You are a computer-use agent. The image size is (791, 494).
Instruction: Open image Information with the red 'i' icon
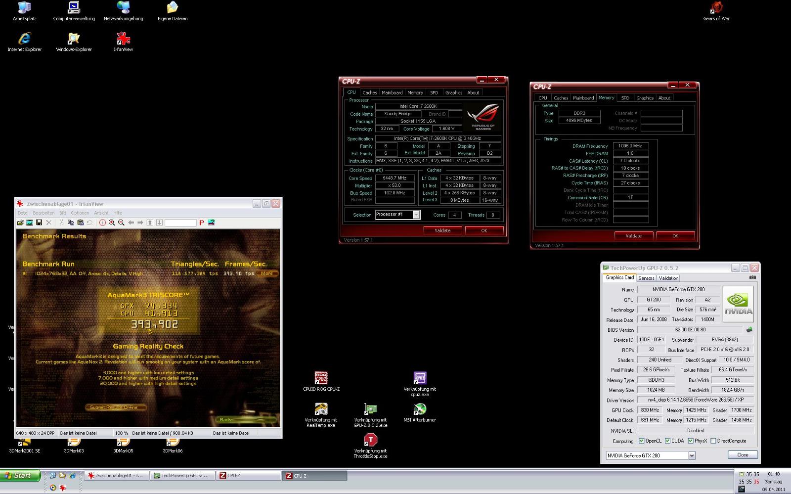(x=102, y=223)
